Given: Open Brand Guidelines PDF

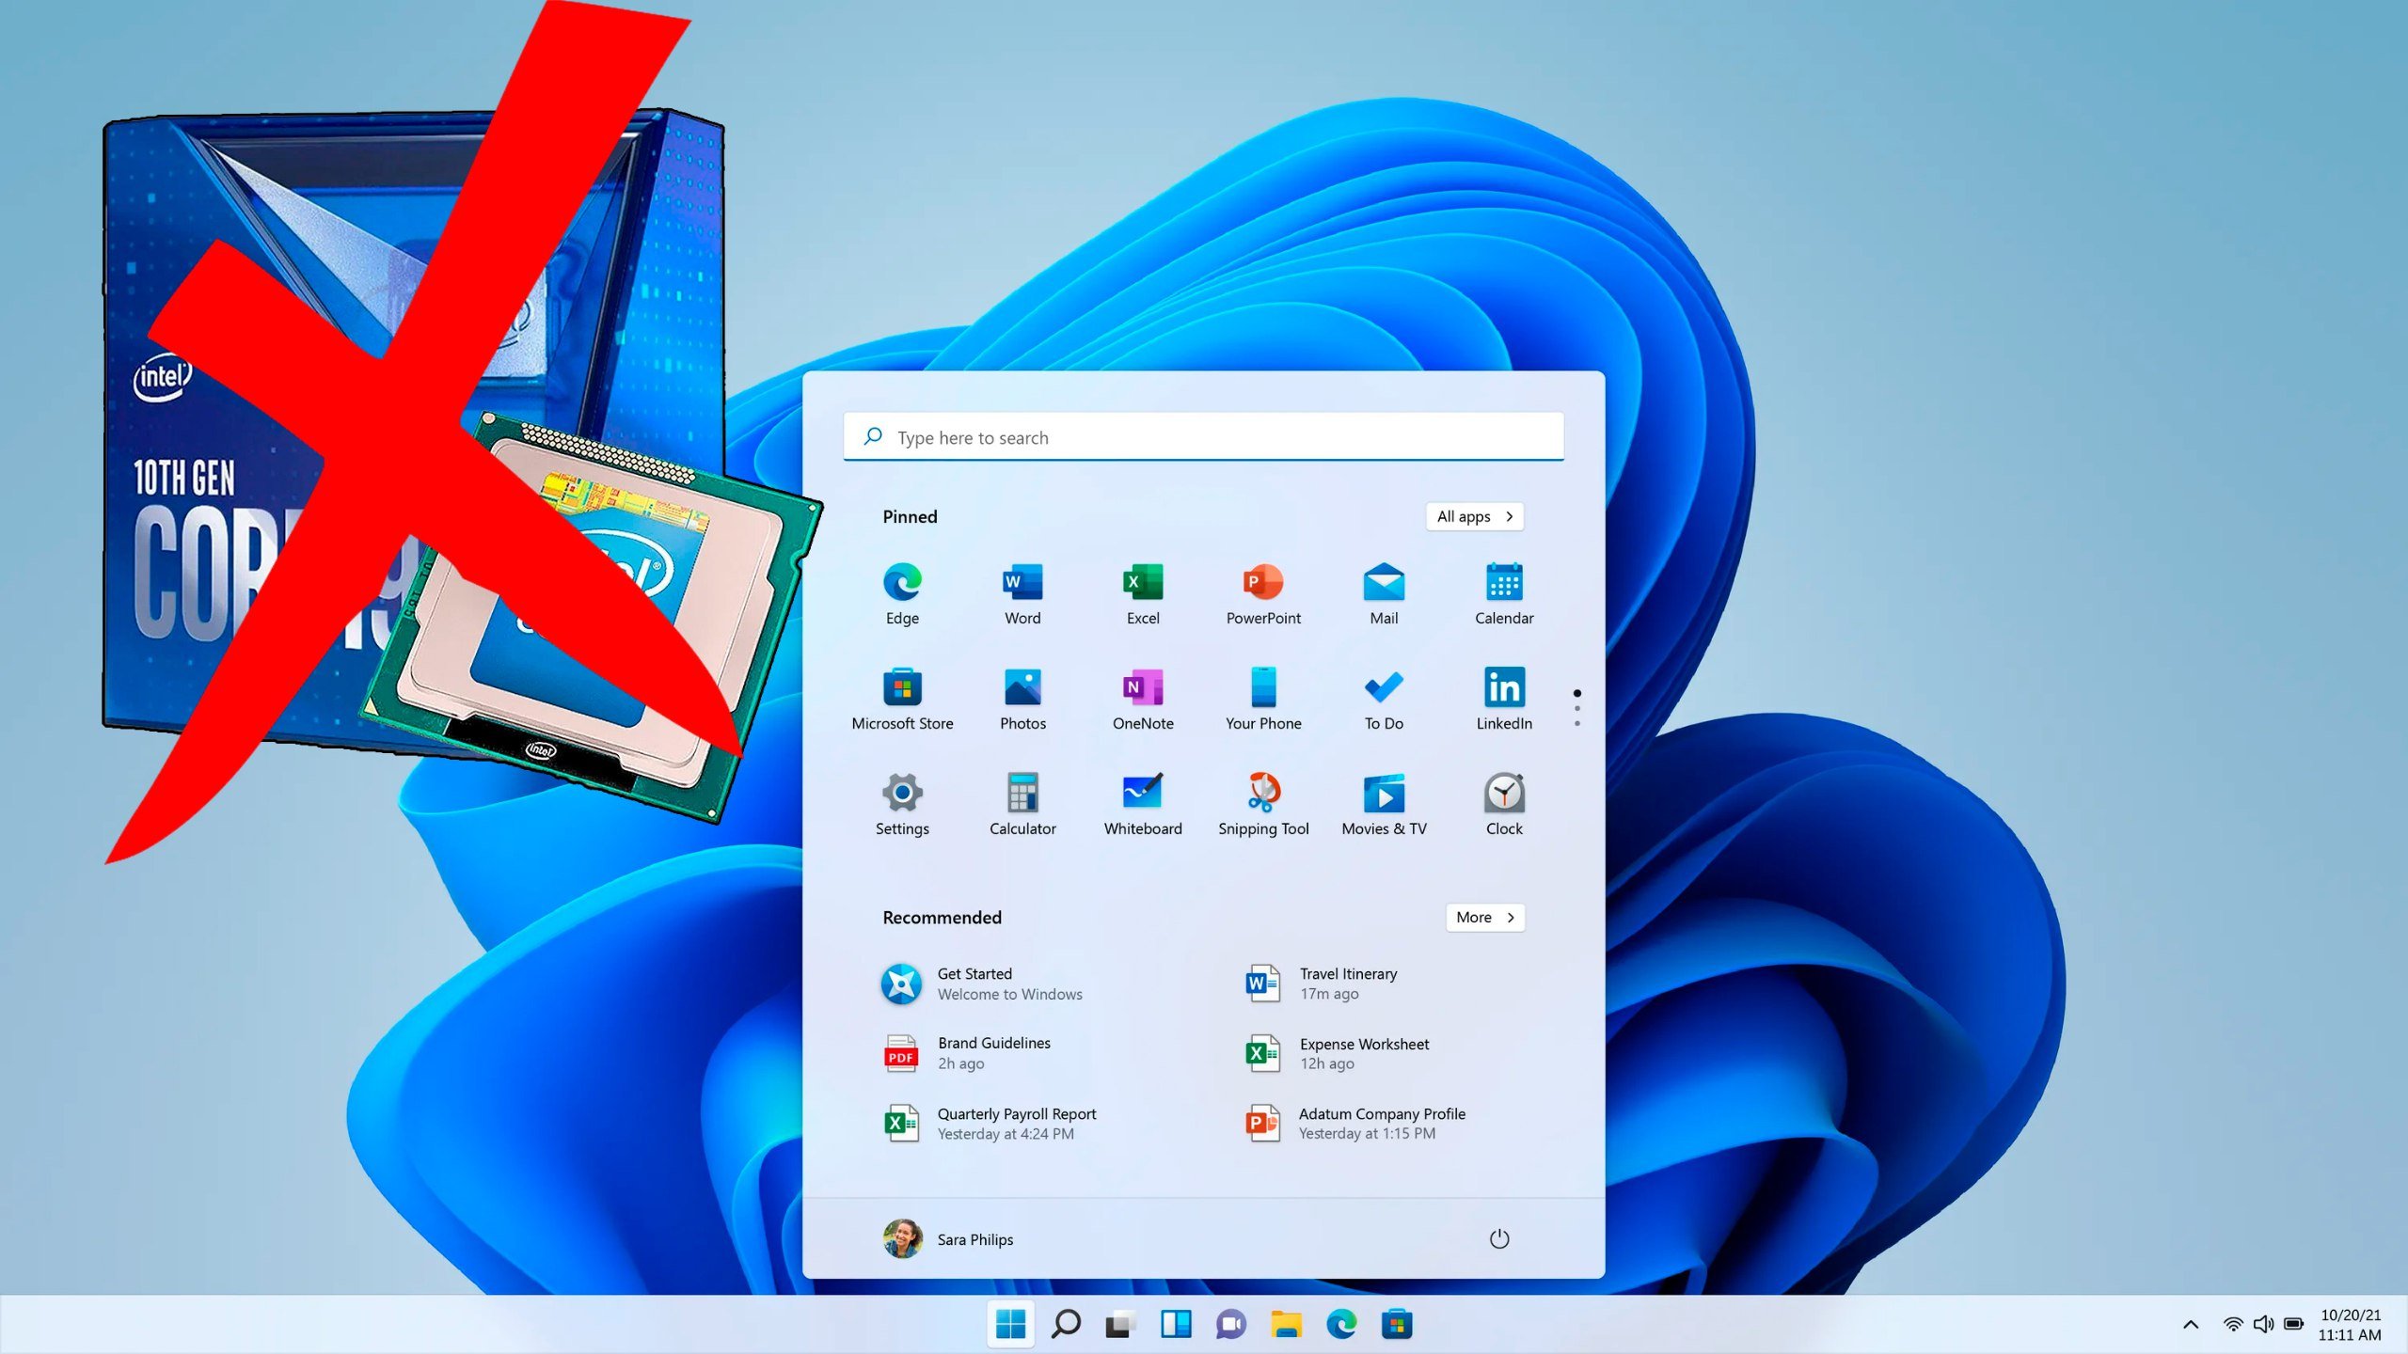Looking at the screenshot, I should (966, 1053).
